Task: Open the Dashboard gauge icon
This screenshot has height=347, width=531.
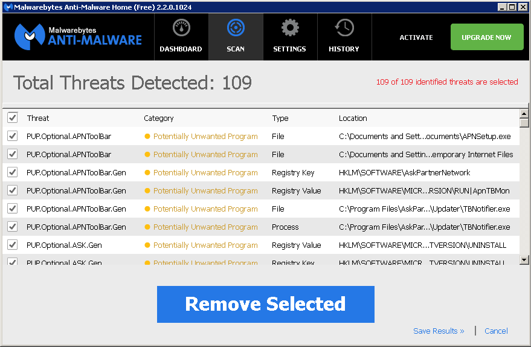Action: click(181, 28)
